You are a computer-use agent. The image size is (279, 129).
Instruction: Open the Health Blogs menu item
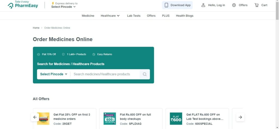click(x=184, y=16)
